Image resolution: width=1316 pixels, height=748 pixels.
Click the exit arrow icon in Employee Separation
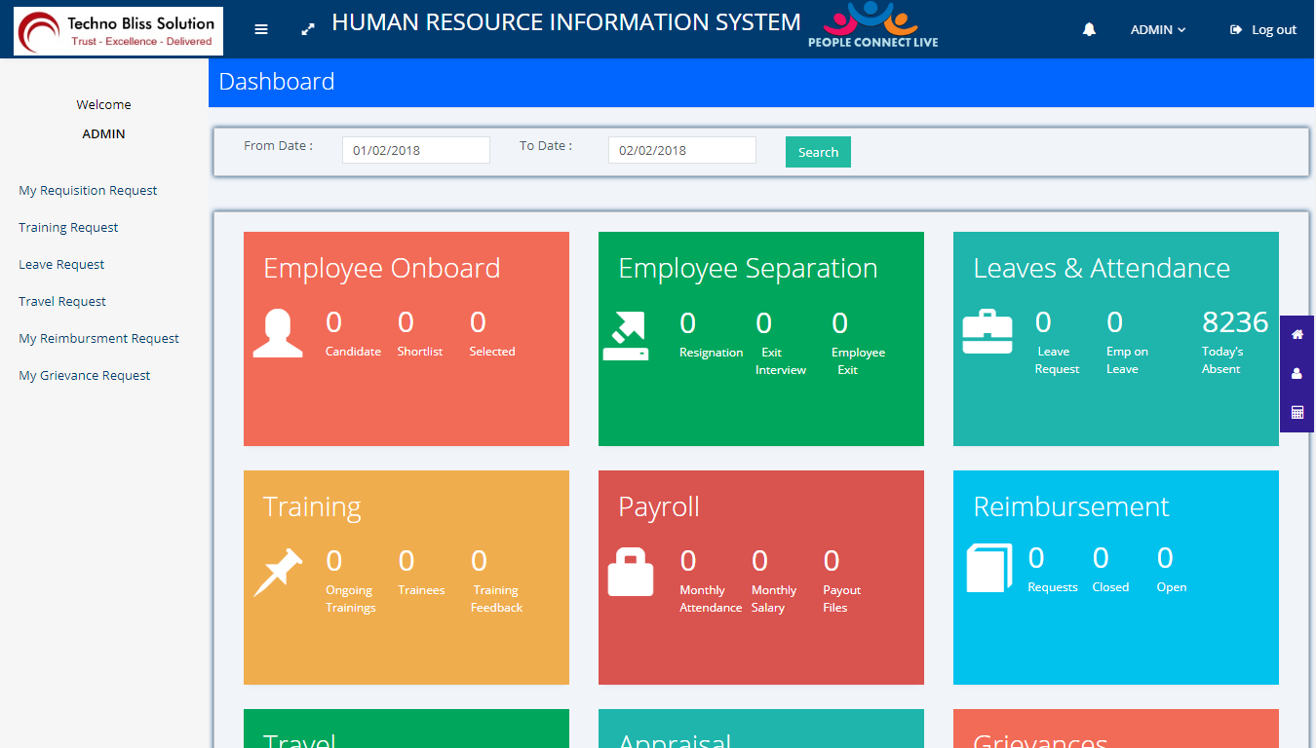(x=626, y=336)
